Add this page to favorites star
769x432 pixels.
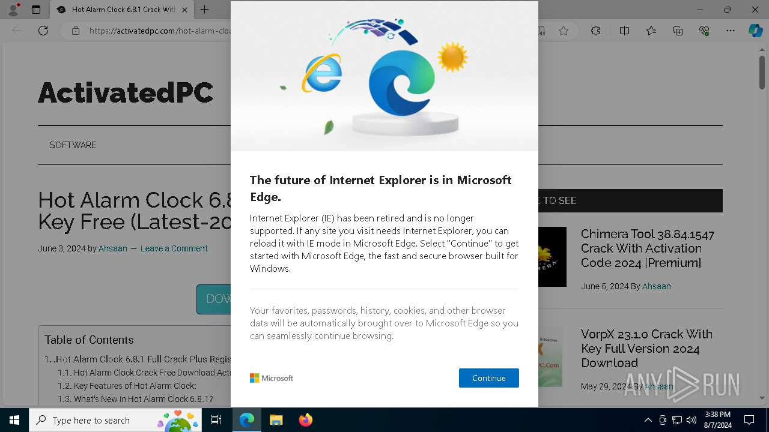[x=563, y=31]
